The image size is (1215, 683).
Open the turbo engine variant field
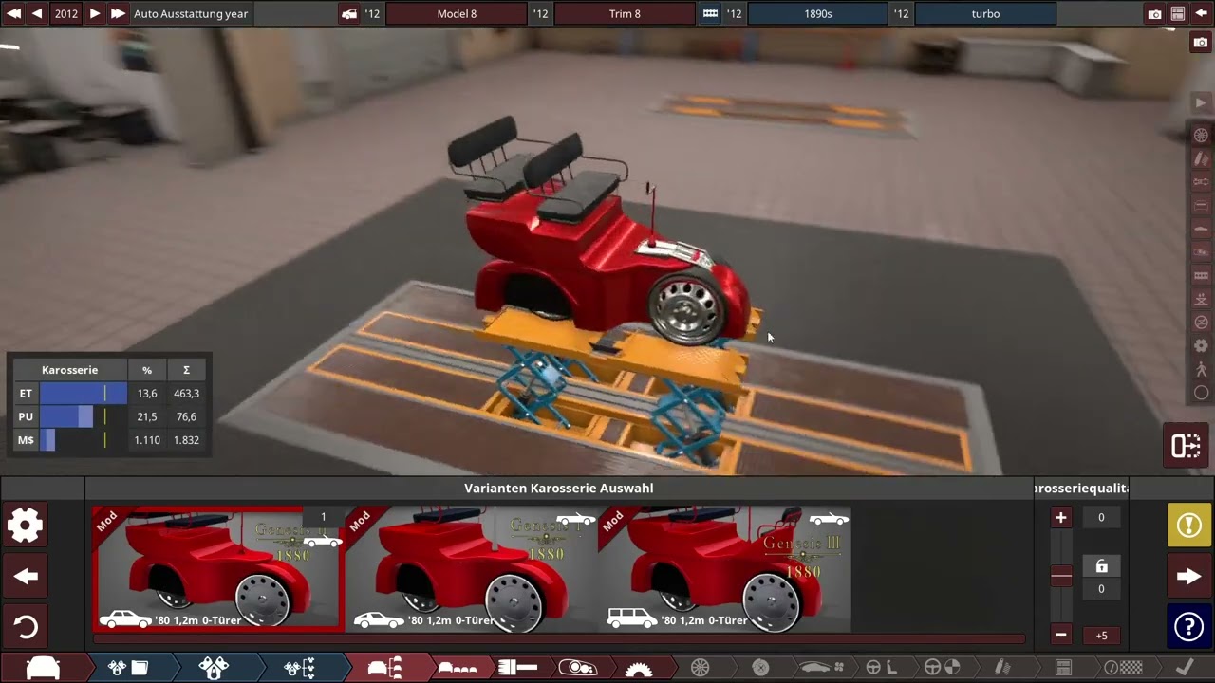(985, 14)
